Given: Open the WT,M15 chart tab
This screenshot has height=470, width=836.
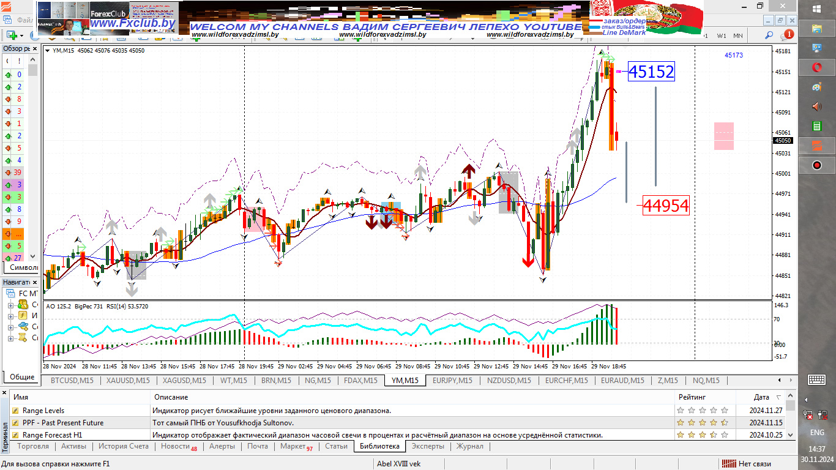Looking at the screenshot, I should click(233, 381).
